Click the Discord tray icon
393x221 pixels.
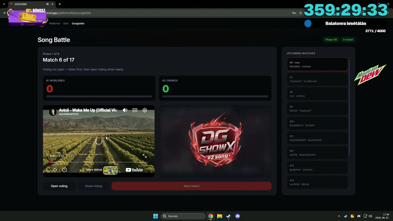coord(359,216)
